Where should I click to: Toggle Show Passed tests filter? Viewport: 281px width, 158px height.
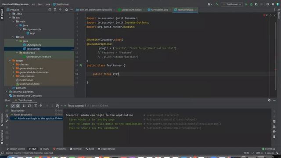(x=13, y=106)
